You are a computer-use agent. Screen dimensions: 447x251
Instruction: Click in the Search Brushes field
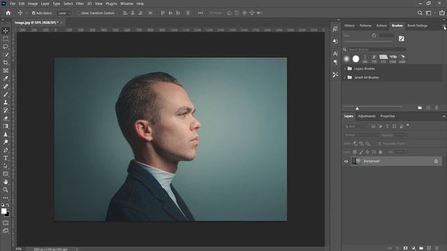[x=377, y=50]
